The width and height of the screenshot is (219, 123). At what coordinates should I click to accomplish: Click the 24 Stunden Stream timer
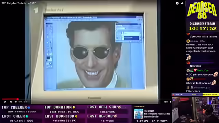tap(203, 29)
